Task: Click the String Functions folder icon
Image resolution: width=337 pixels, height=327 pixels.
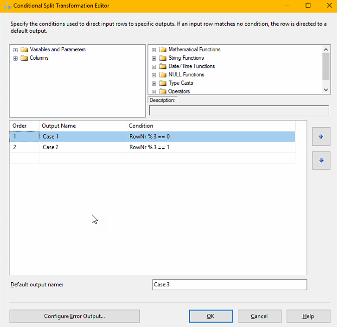Action: pos(162,58)
